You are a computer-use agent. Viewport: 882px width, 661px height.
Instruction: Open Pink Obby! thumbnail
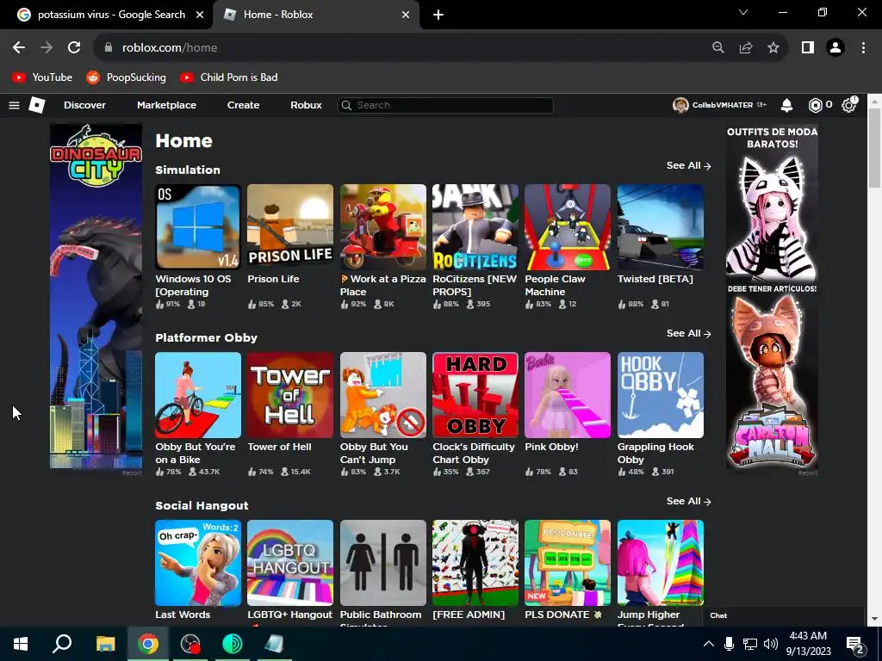tap(568, 395)
